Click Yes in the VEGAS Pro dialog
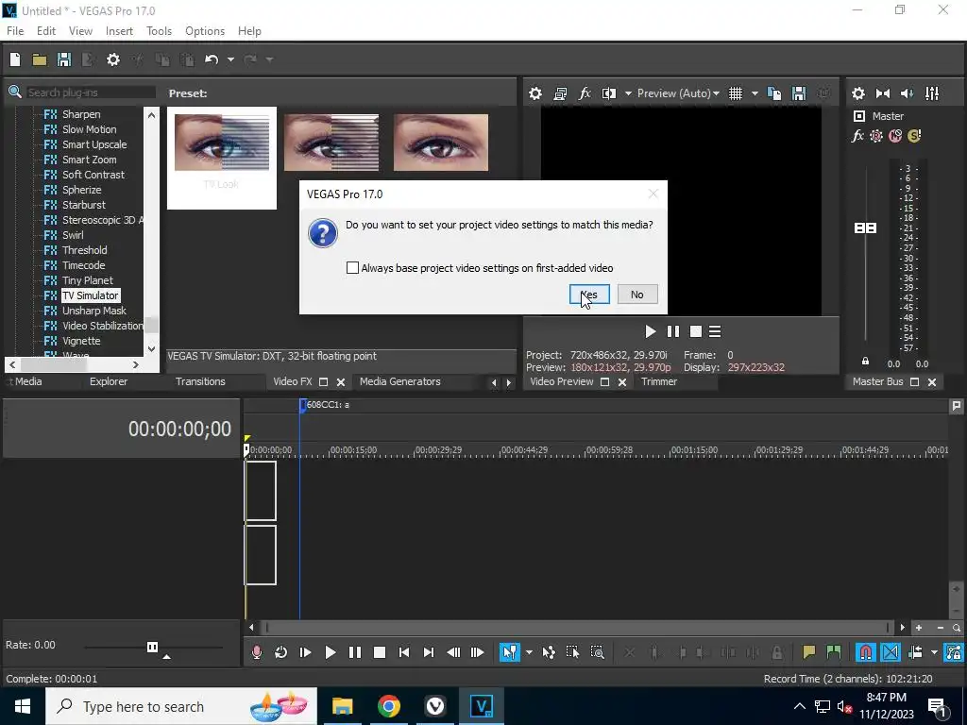Viewport: 967px width, 725px height. click(589, 295)
